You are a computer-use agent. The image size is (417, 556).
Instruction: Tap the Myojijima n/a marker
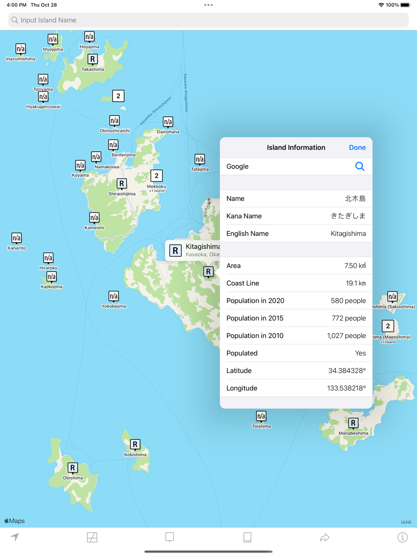coord(53,40)
